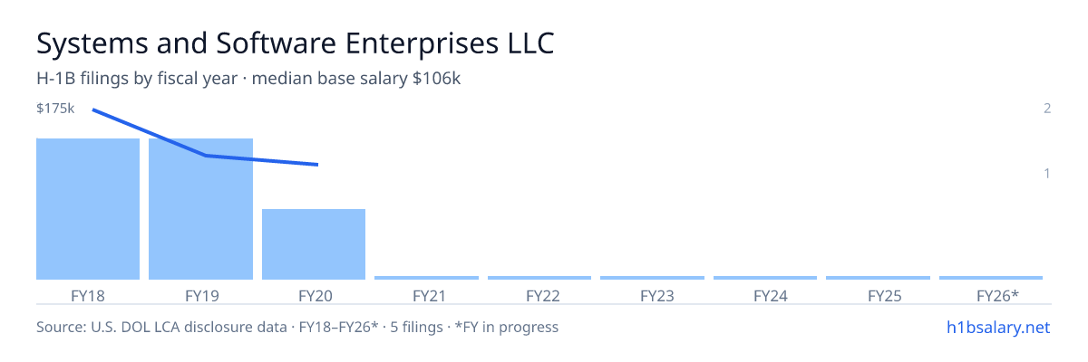Select the FY18 axis label
The height and width of the screenshot is (362, 1088).
point(88,295)
